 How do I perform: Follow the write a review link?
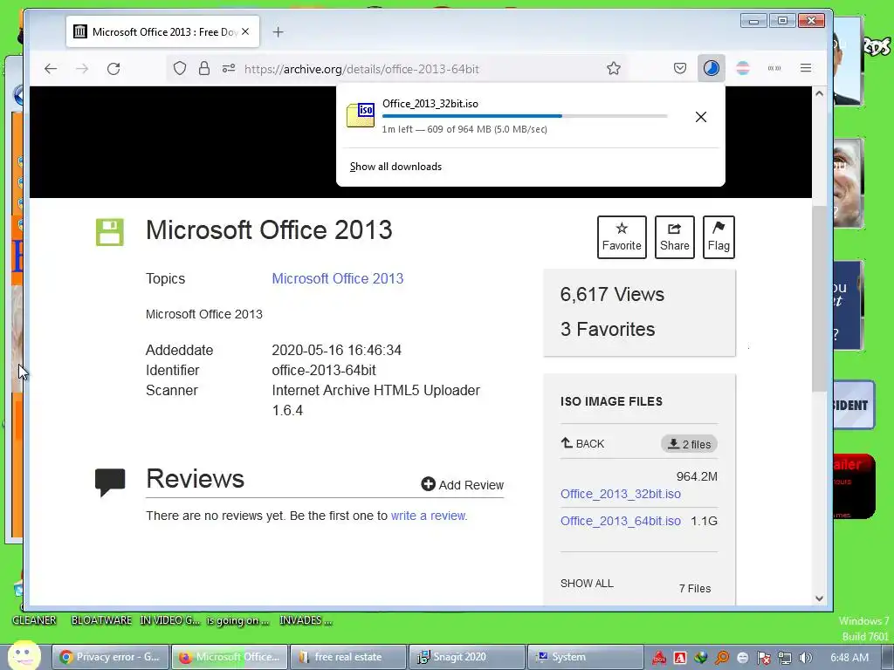[x=429, y=516]
